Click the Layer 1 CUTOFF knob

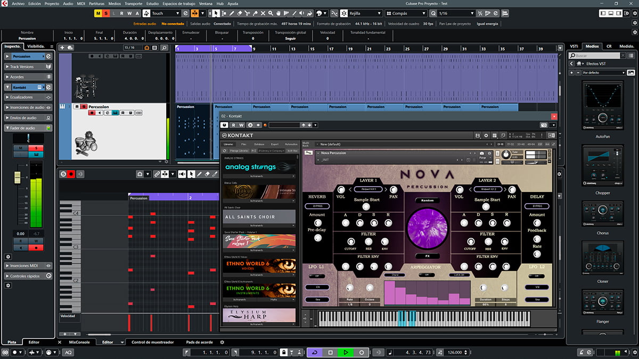click(351, 241)
